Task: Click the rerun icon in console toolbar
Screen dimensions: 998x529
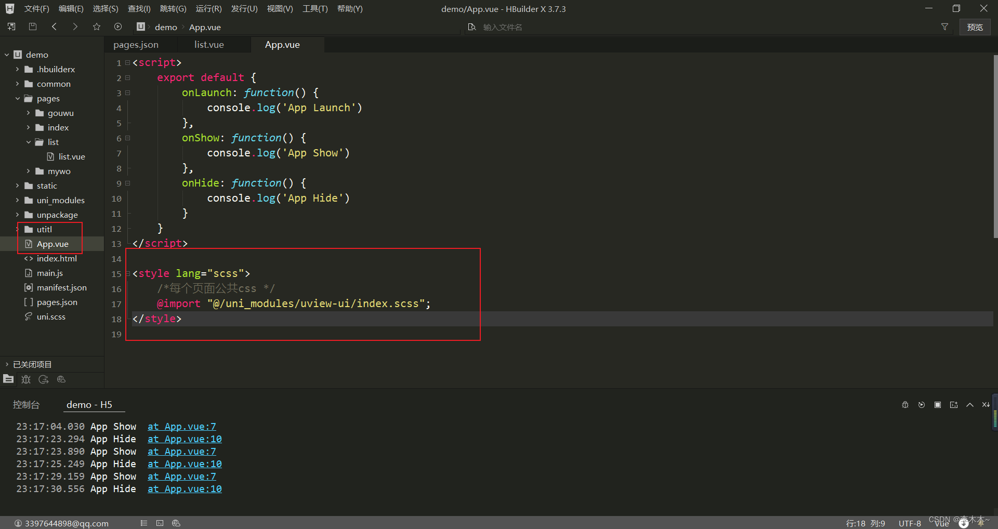Action: pyautogui.click(x=922, y=405)
